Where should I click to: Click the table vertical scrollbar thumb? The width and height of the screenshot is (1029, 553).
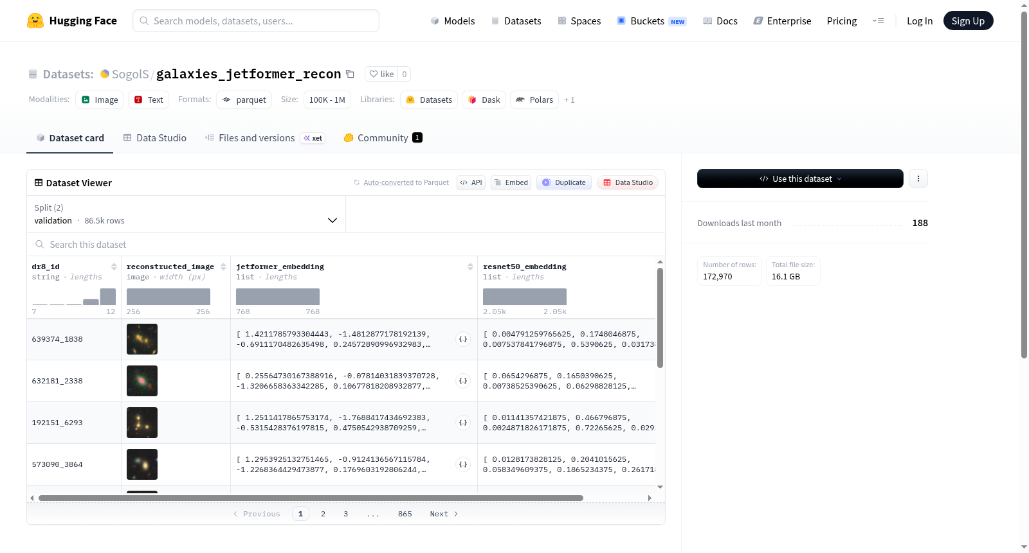(x=660, y=318)
